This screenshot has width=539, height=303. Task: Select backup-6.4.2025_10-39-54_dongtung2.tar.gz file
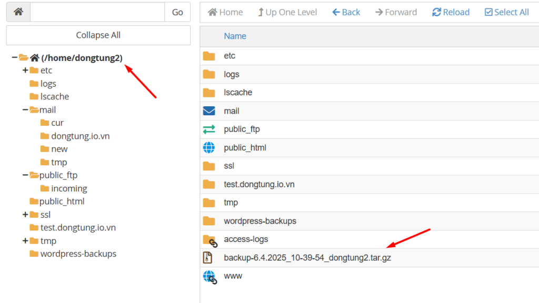pyautogui.click(x=307, y=258)
